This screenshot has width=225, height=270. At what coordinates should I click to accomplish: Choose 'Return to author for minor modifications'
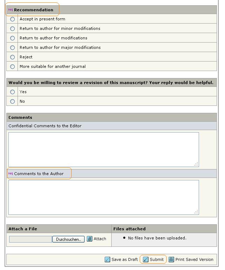tap(12, 28)
